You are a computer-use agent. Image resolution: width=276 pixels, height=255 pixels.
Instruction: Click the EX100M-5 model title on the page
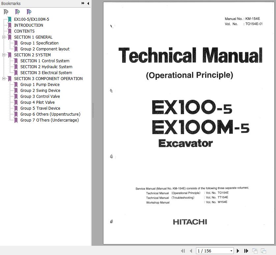click(201, 127)
